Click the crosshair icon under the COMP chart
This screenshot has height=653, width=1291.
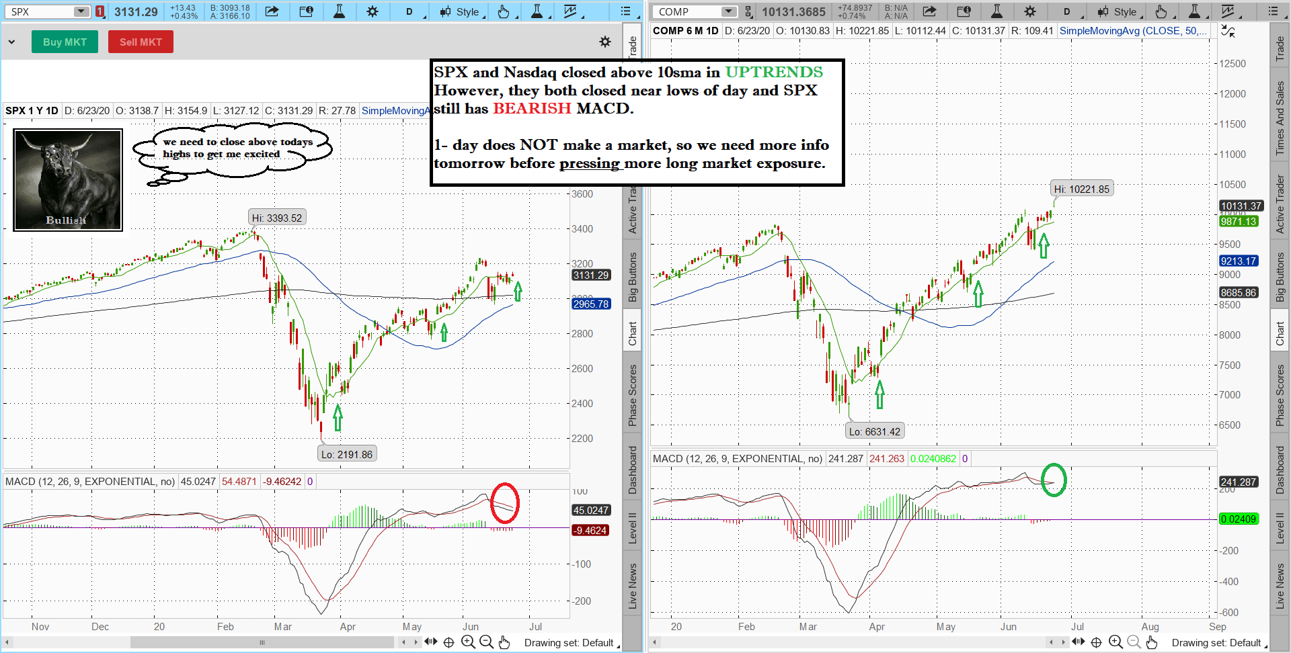point(1096,642)
